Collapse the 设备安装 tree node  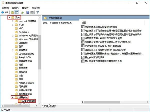pos(13,97)
